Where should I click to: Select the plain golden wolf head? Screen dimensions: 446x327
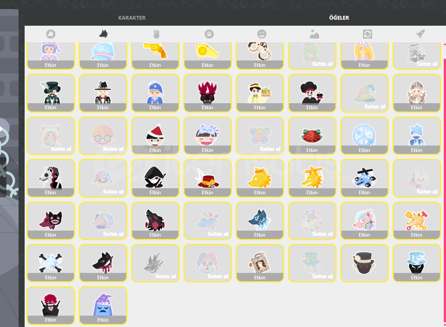pos(260,178)
